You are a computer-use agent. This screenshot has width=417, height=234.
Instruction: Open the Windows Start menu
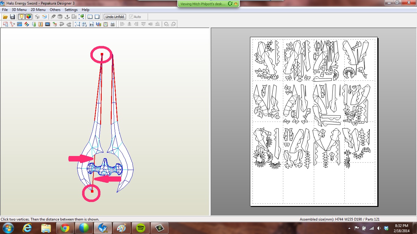8,228
